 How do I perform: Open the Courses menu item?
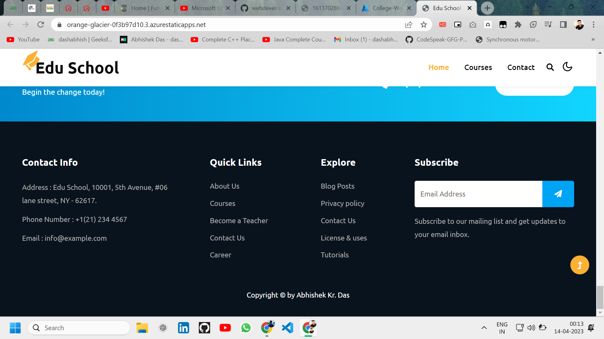pos(478,67)
